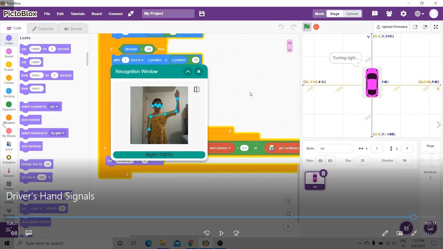The image size is (443, 249).
Task: Stop the script with the red stop icon
Action: (316, 27)
